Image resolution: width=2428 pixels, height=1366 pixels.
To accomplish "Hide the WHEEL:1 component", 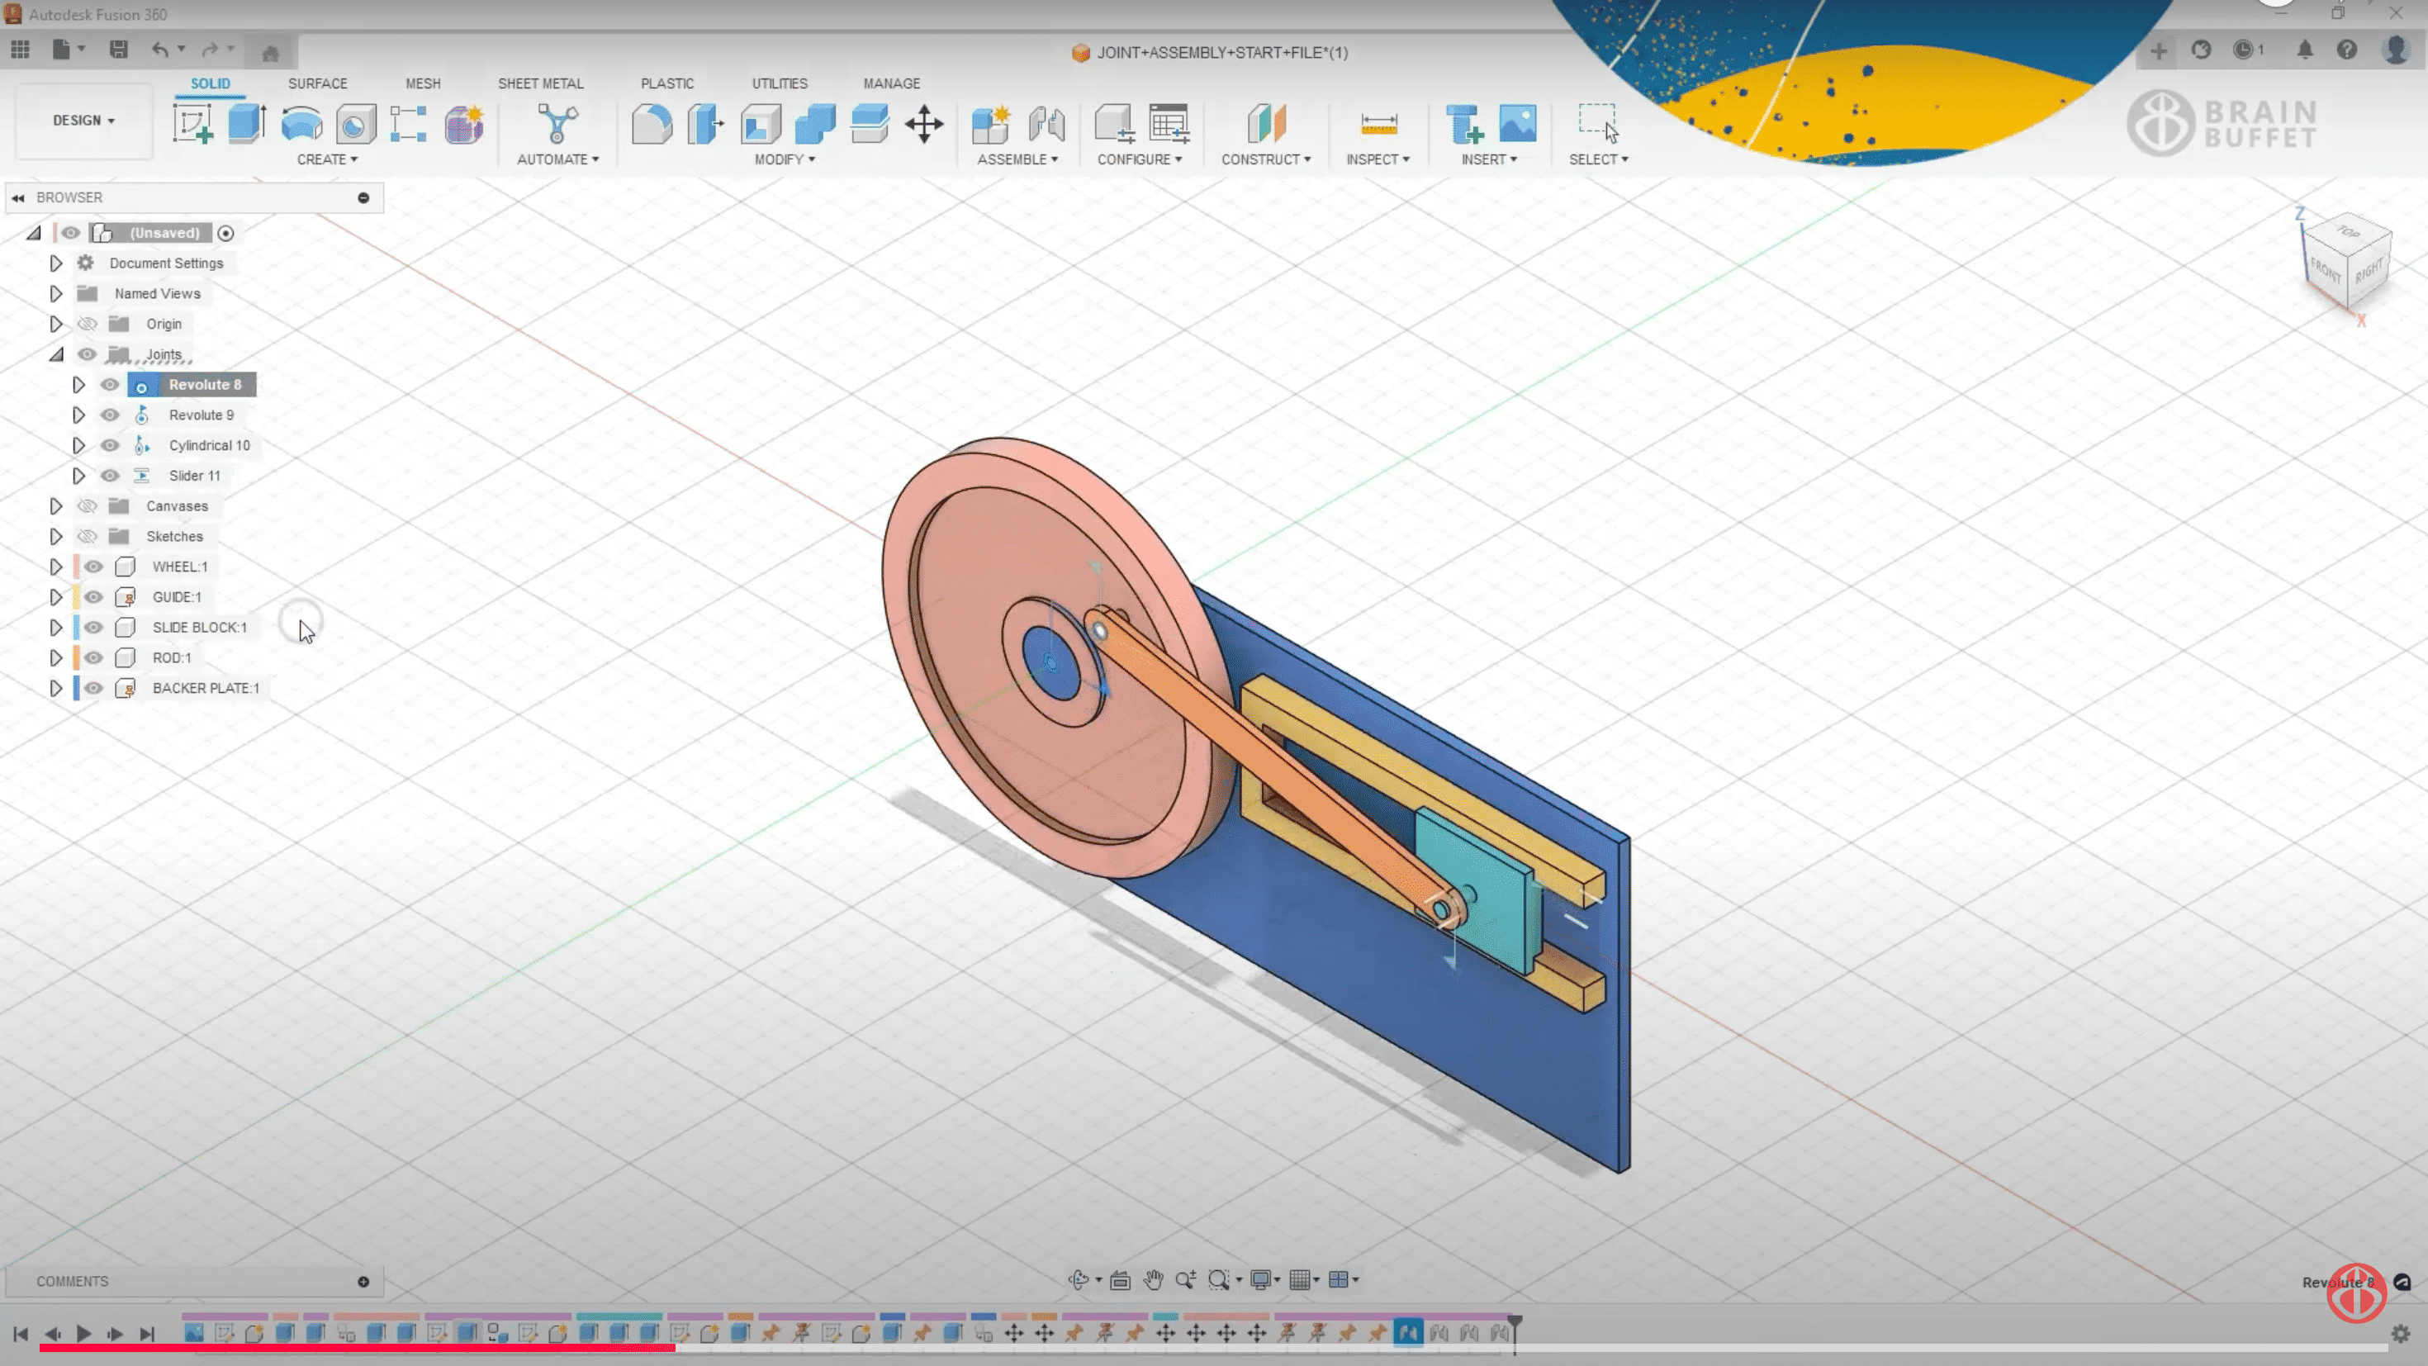I will click(x=93, y=567).
